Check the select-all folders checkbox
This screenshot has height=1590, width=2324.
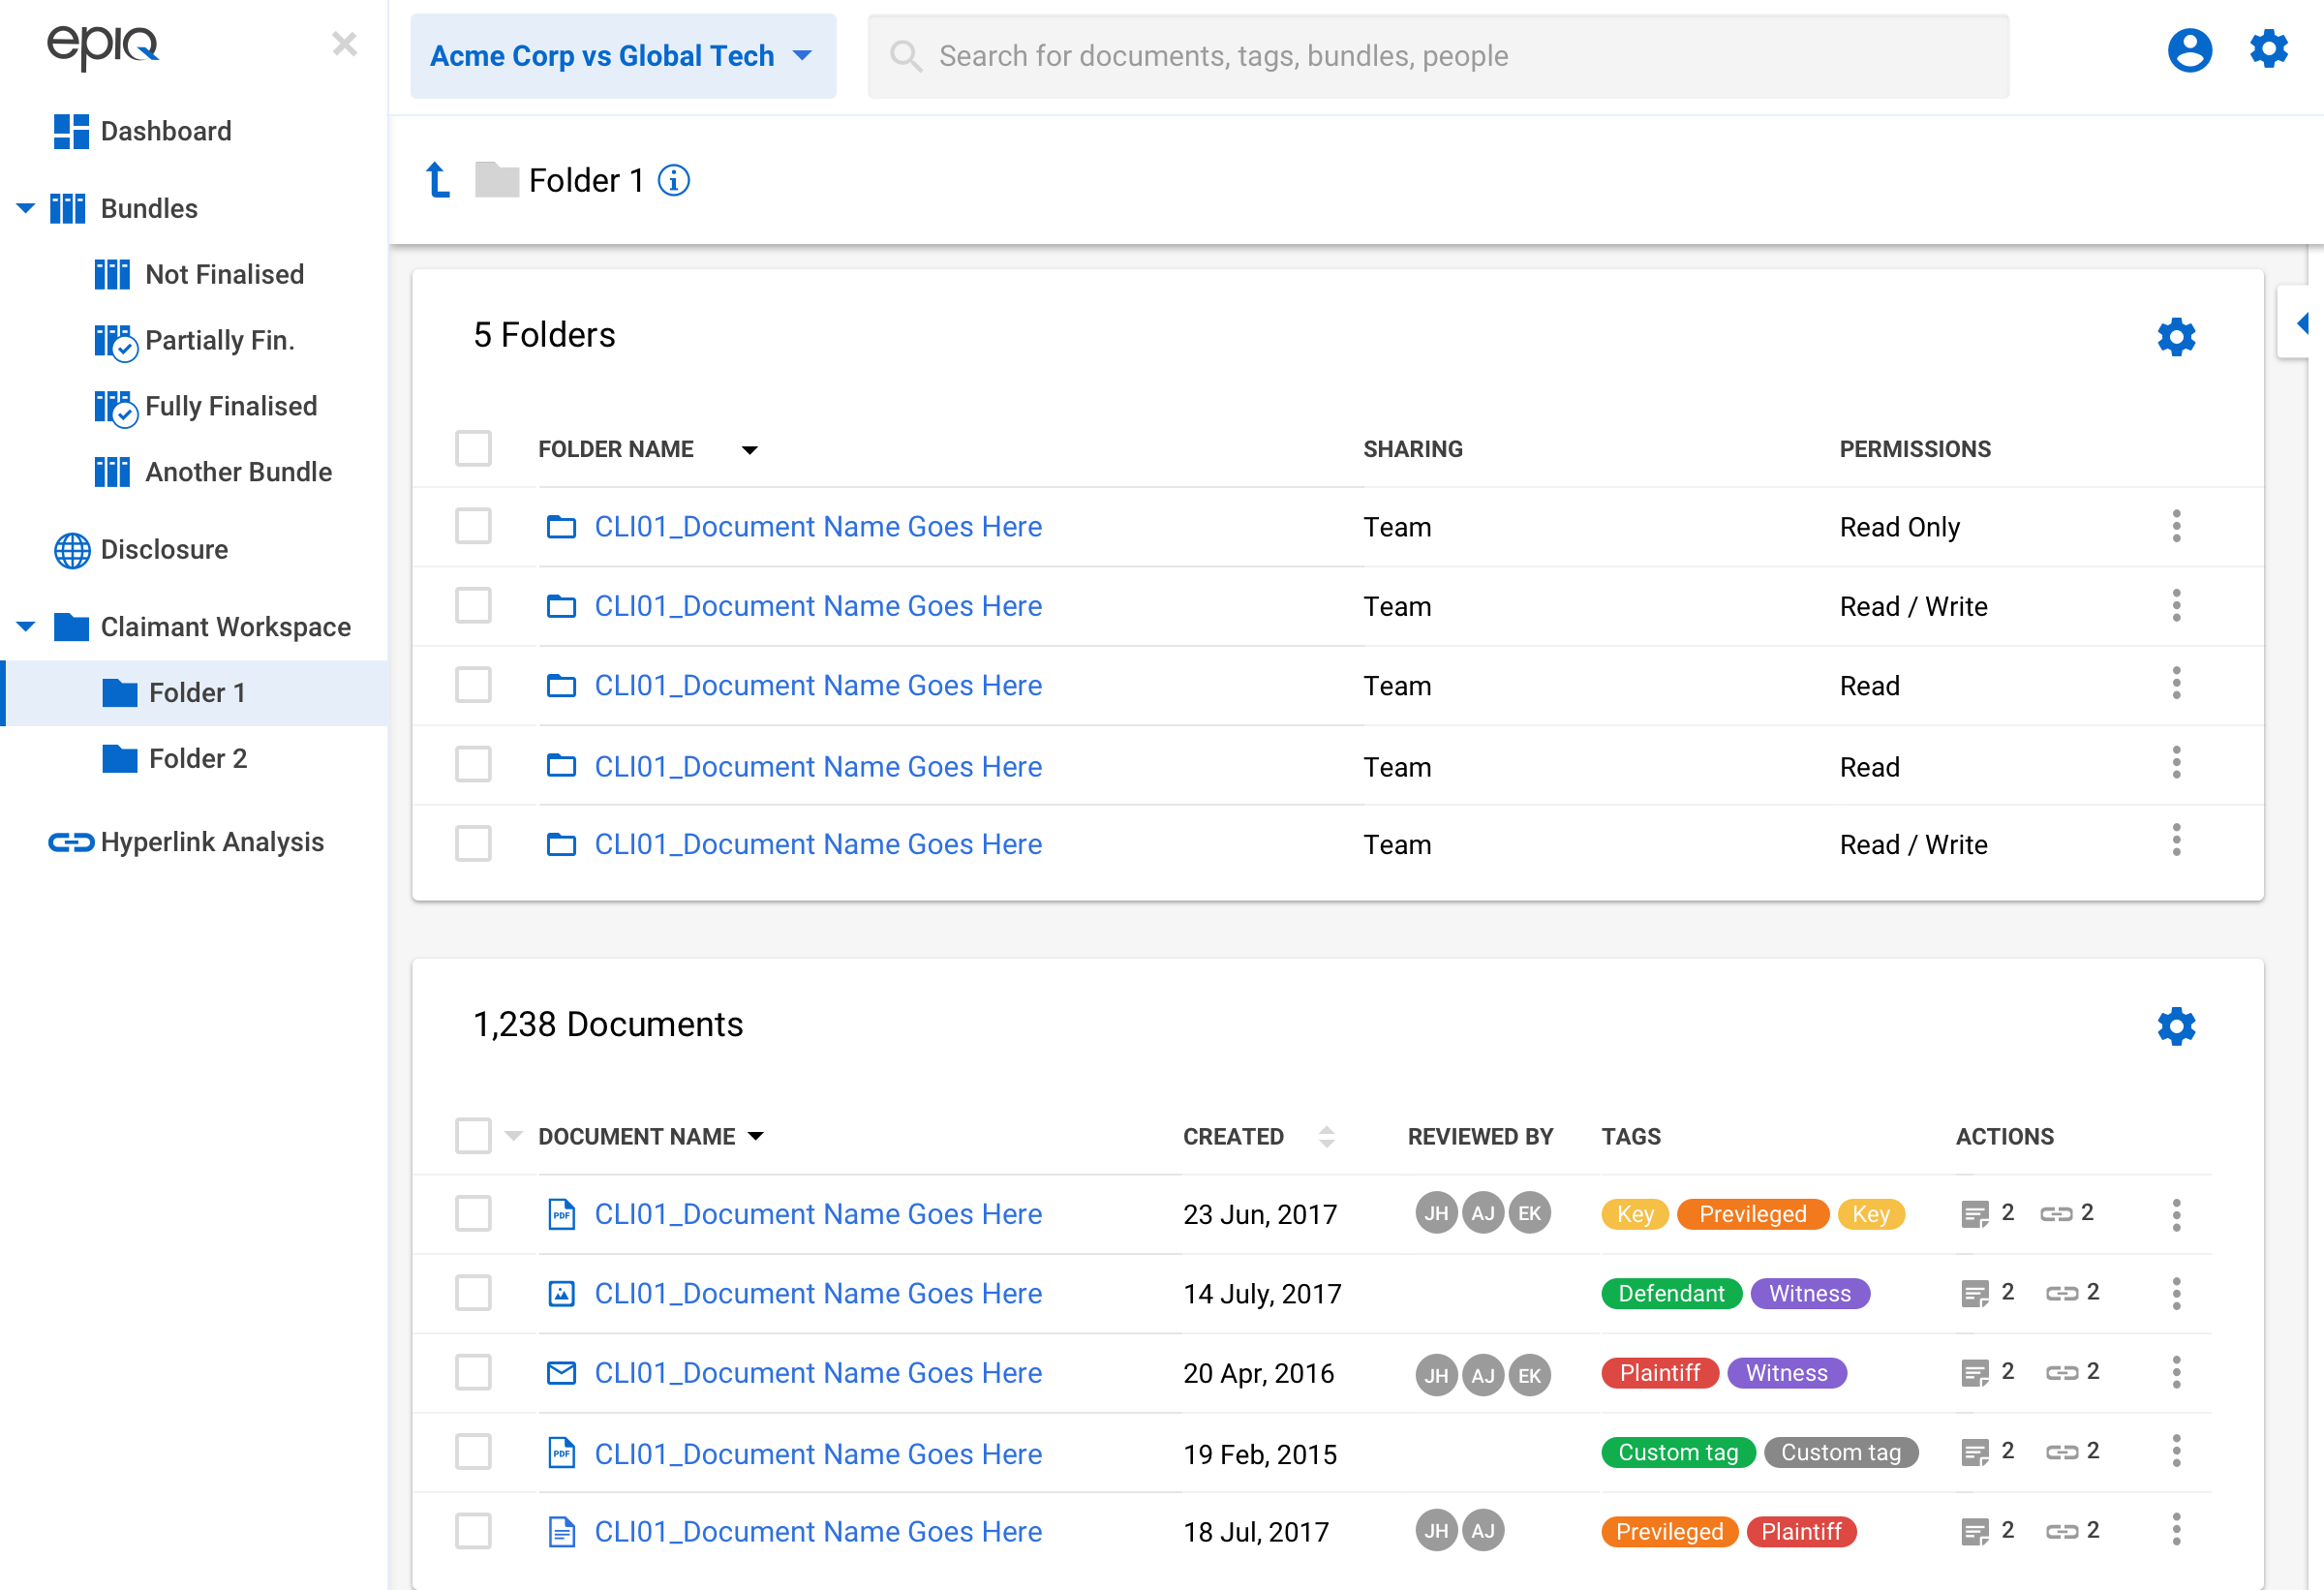click(473, 449)
